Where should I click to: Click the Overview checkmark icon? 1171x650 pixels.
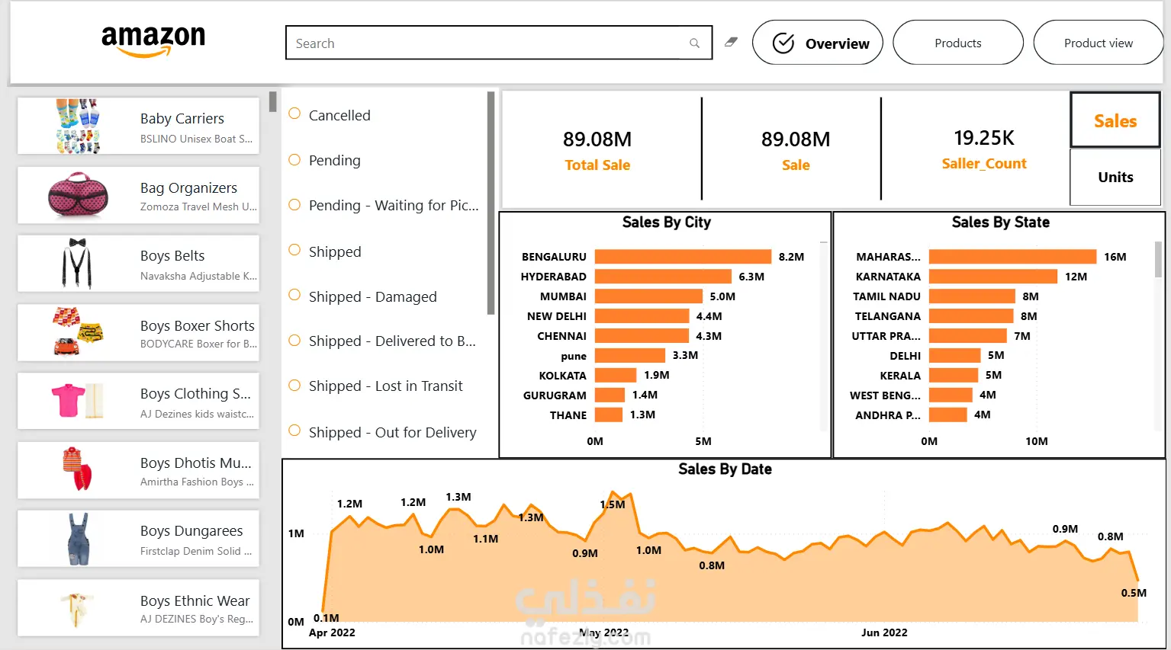[783, 43]
